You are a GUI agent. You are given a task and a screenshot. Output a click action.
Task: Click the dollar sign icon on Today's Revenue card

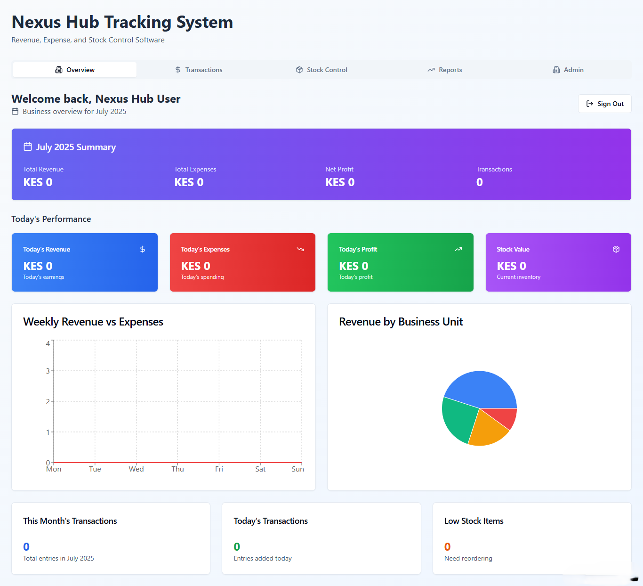click(x=142, y=249)
